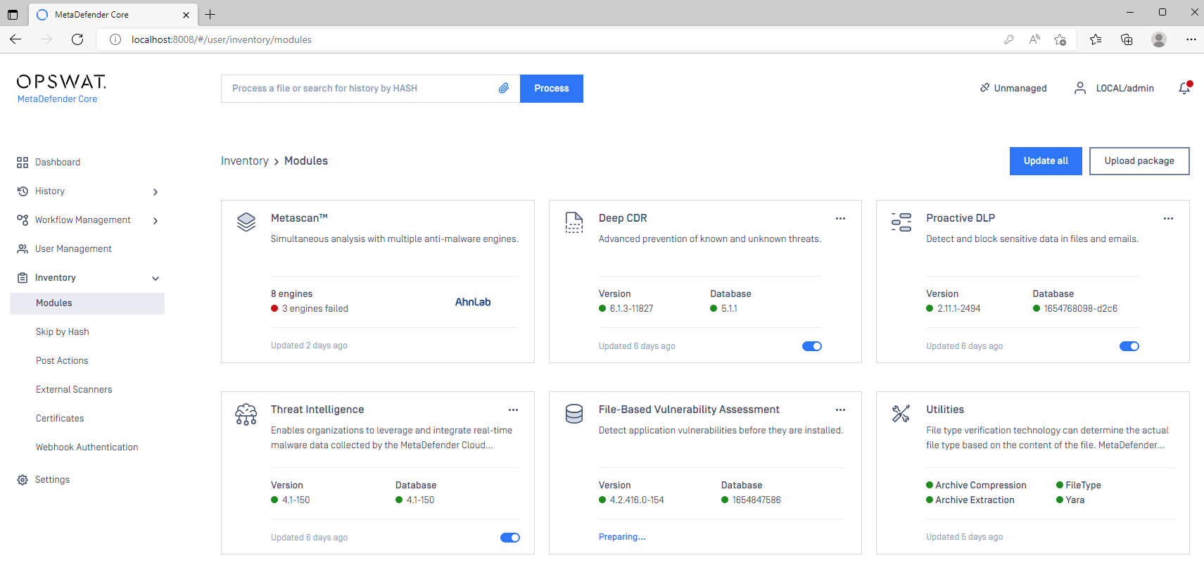This screenshot has height=570, width=1204.
Task: Go to Skip by Hash
Action: [x=62, y=332]
